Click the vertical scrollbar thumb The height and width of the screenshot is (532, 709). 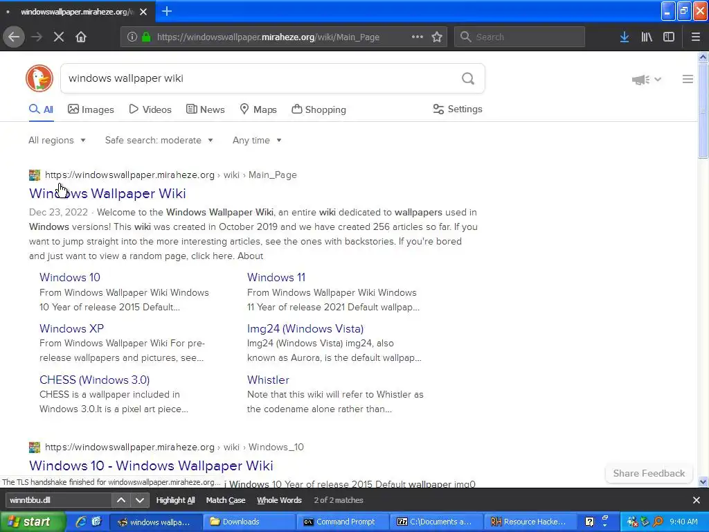point(703,111)
